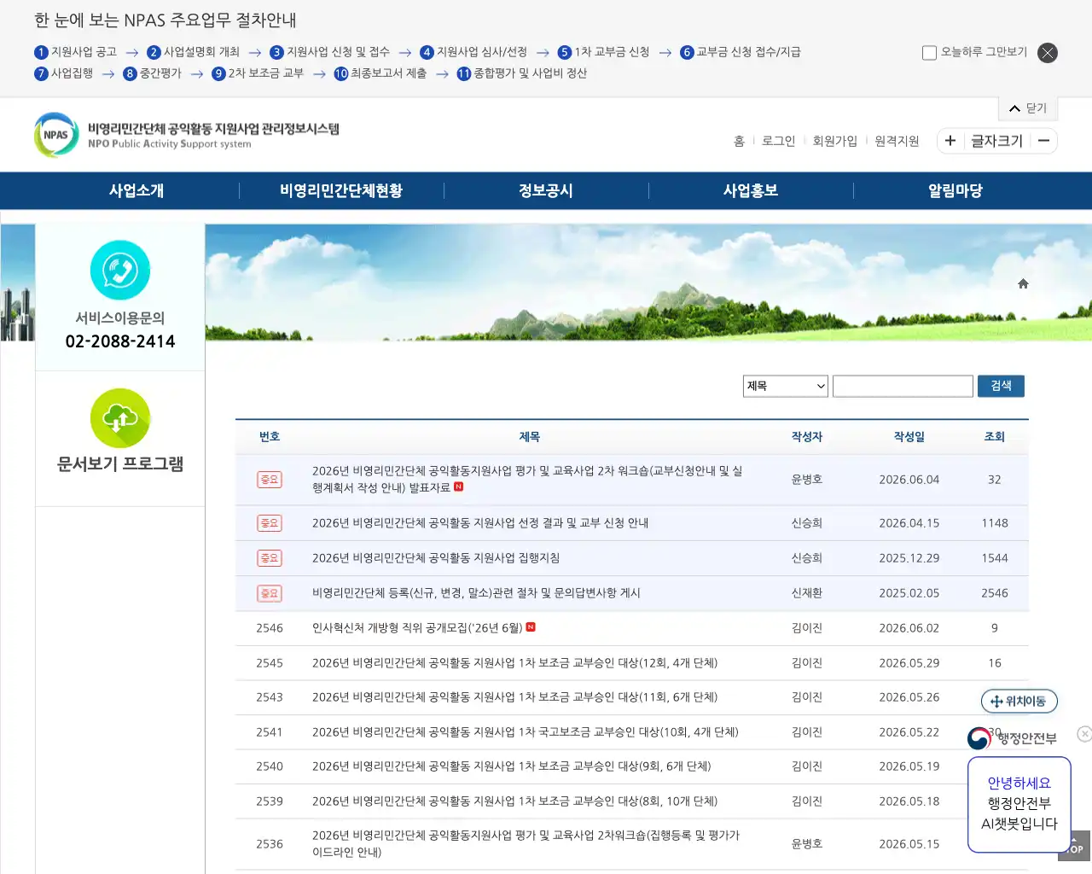Click 중요 badge on 집행지침 row

click(x=270, y=558)
